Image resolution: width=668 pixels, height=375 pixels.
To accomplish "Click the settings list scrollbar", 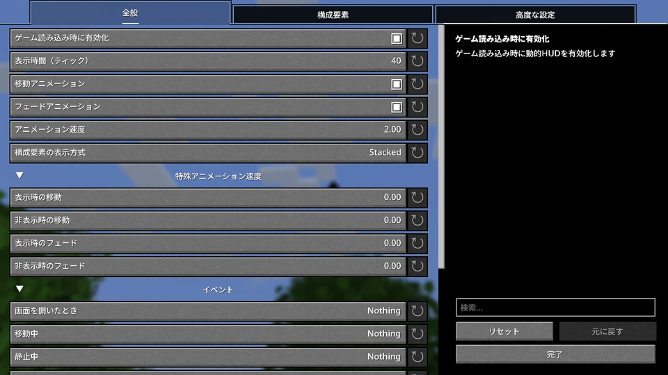I will click(441, 147).
